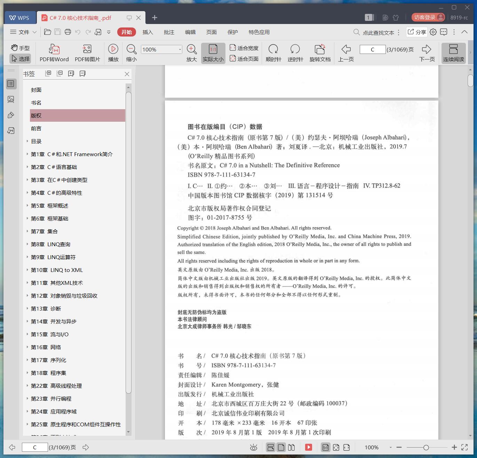Click status bar zoom-in plus
Image resolution: width=477 pixels, height=458 pixels.
[454, 447]
